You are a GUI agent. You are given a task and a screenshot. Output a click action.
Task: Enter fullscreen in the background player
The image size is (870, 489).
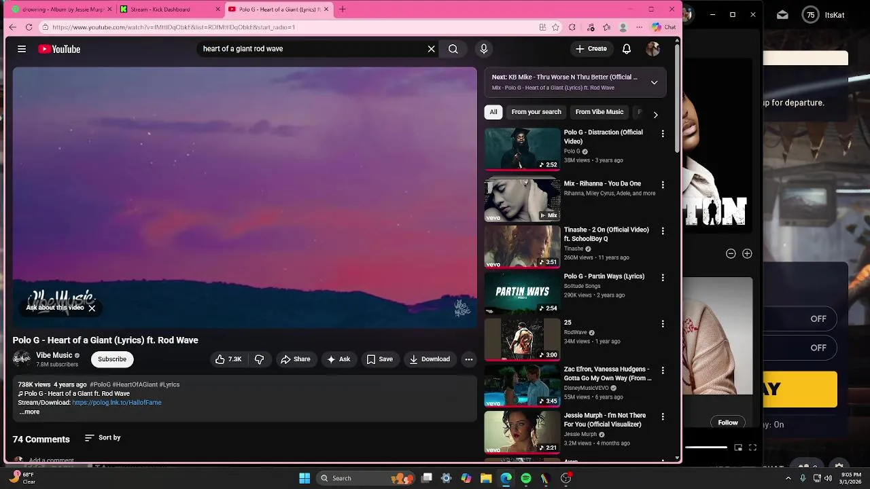[x=752, y=448]
